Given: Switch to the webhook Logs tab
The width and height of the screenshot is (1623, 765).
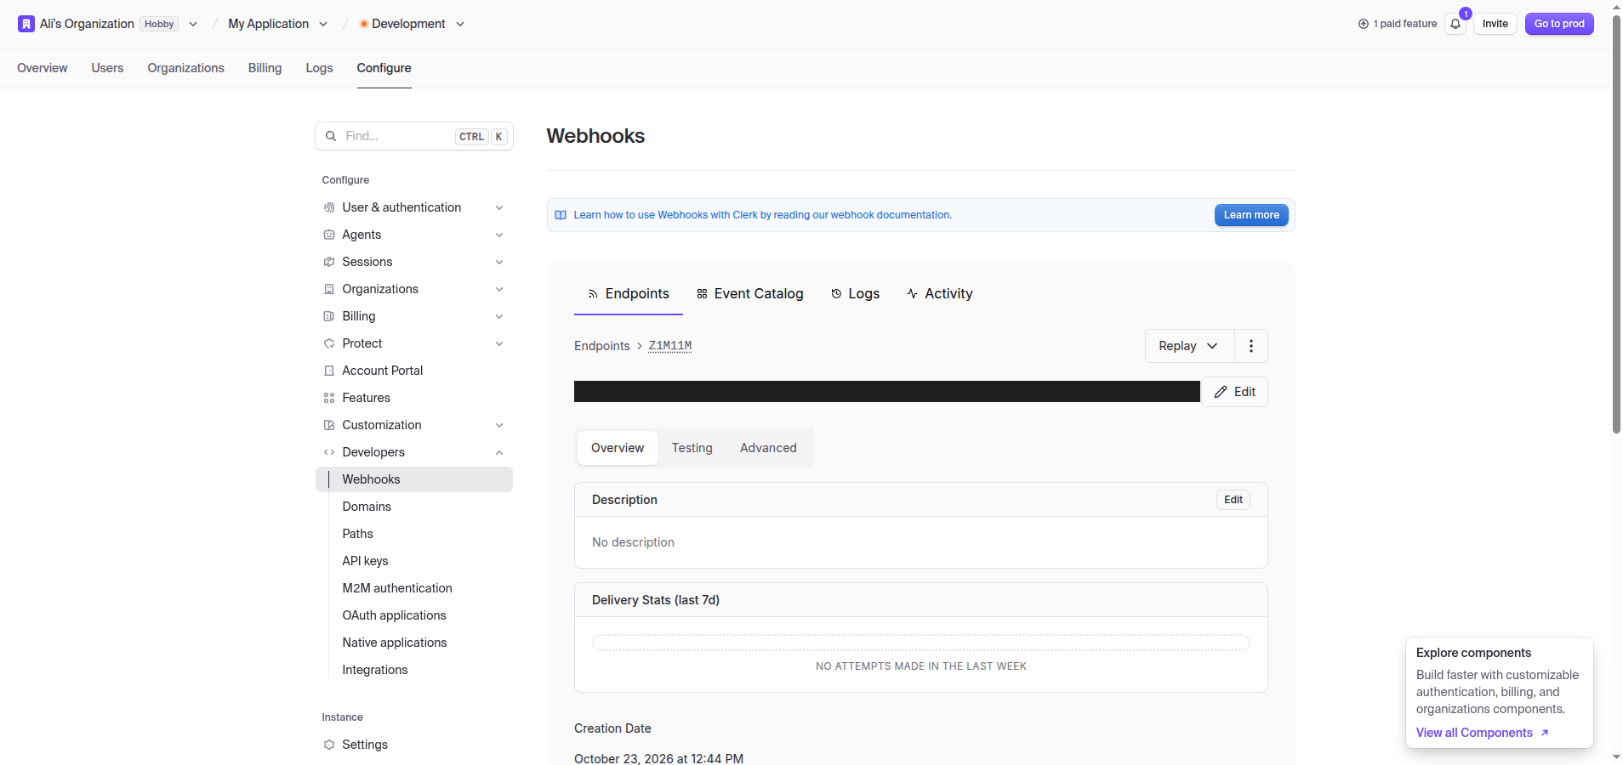Looking at the screenshot, I should pos(855,293).
